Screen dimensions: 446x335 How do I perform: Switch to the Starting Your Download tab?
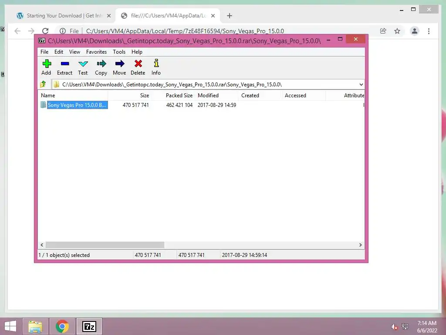[64, 16]
